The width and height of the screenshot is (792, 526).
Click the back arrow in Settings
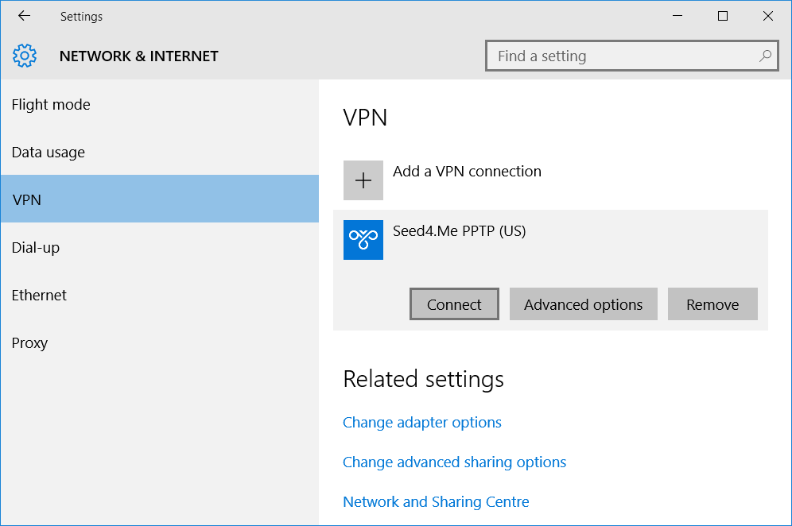click(x=23, y=16)
